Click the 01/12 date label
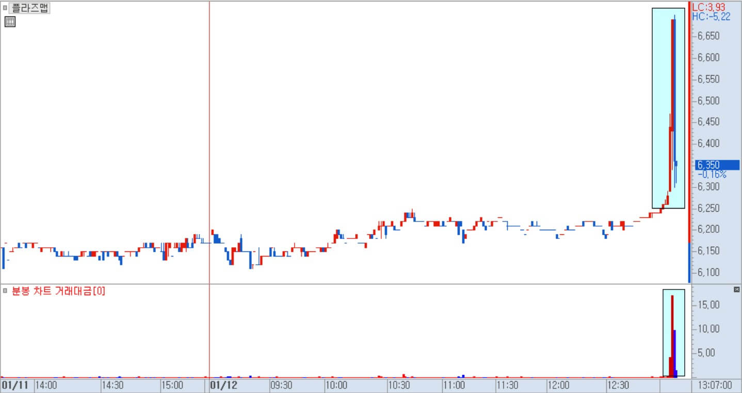This screenshot has height=393, width=742. 223,385
